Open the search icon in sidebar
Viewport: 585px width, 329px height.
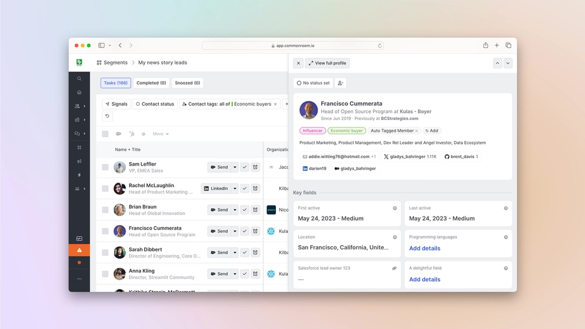pyautogui.click(x=79, y=79)
